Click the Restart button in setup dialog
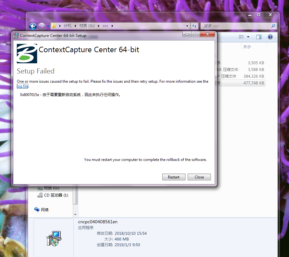 coord(174,177)
